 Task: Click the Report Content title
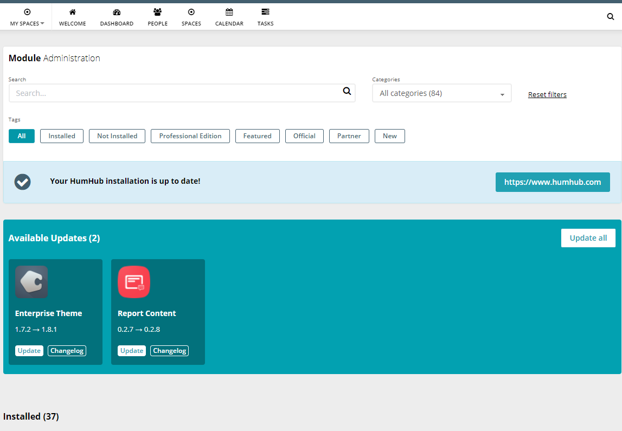click(x=147, y=313)
